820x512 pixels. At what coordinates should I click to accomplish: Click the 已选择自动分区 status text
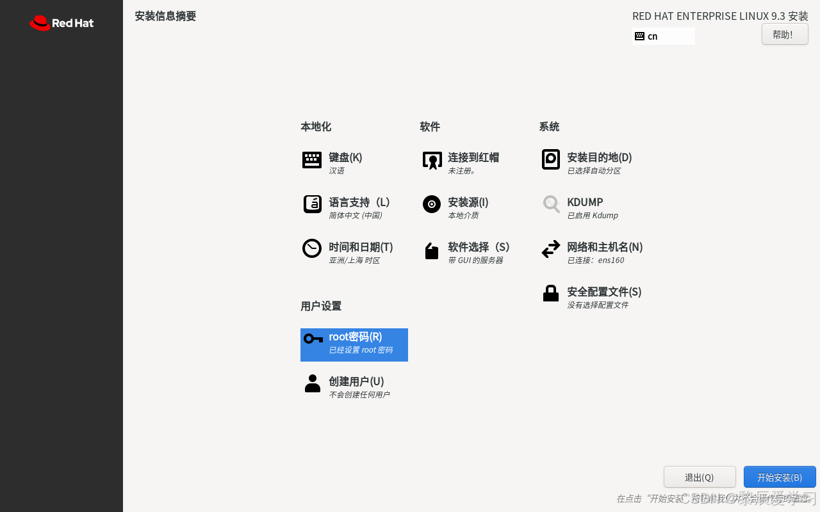pos(594,171)
